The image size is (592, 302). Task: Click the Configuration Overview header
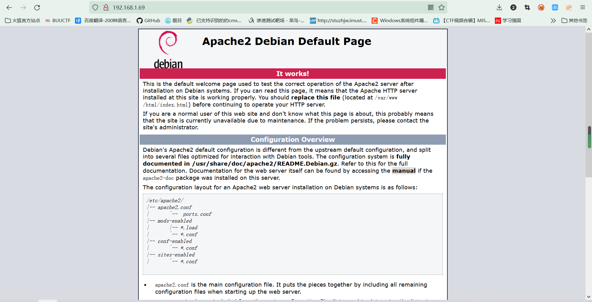(293, 139)
